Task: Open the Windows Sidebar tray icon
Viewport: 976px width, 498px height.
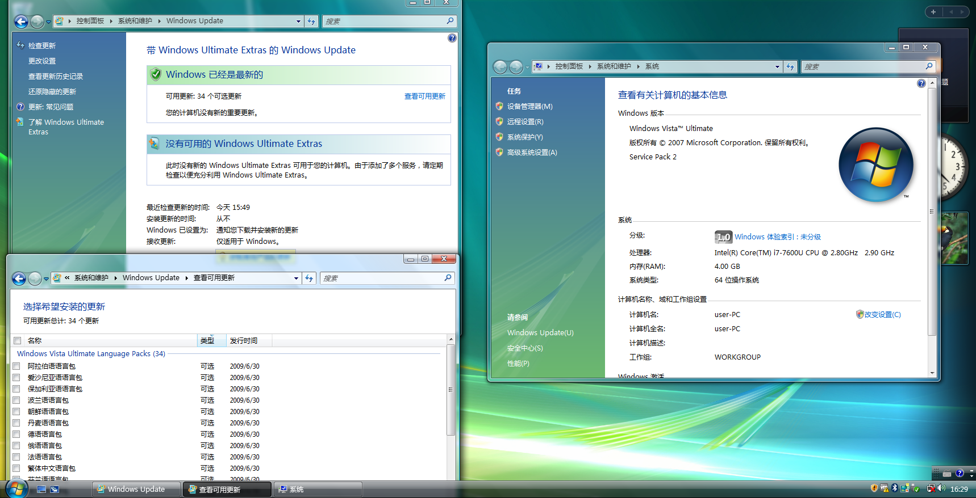Action: [904, 488]
